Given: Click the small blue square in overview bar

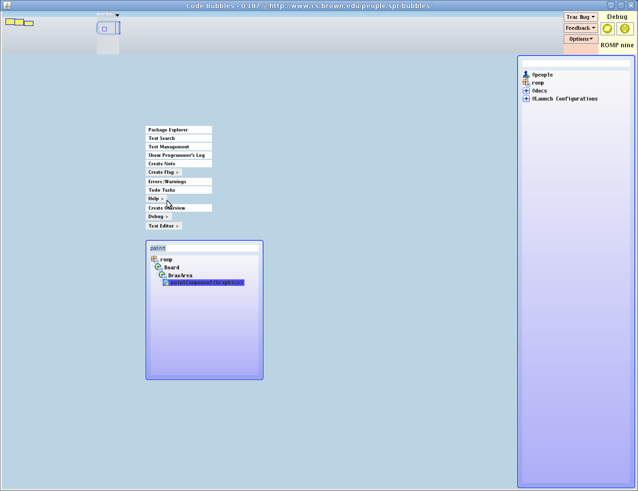Looking at the screenshot, I should [104, 29].
